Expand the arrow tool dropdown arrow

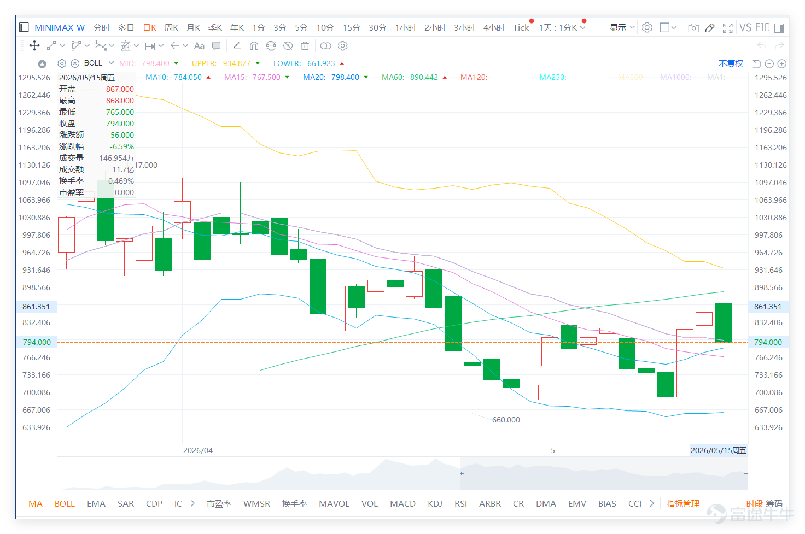[x=185, y=46]
